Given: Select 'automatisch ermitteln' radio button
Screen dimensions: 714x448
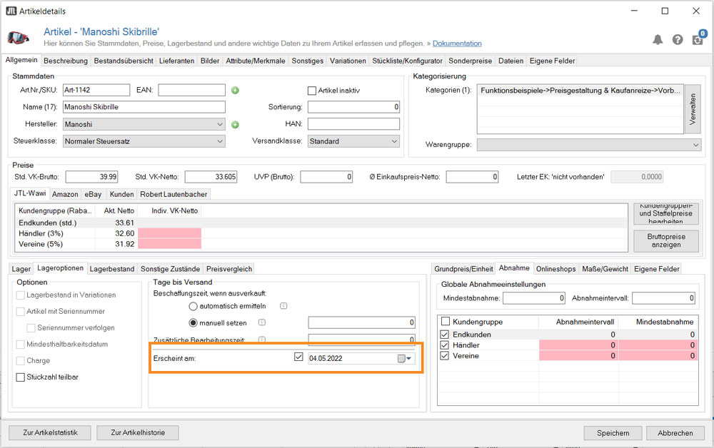Looking at the screenshot, I should (x=193, y=307).
